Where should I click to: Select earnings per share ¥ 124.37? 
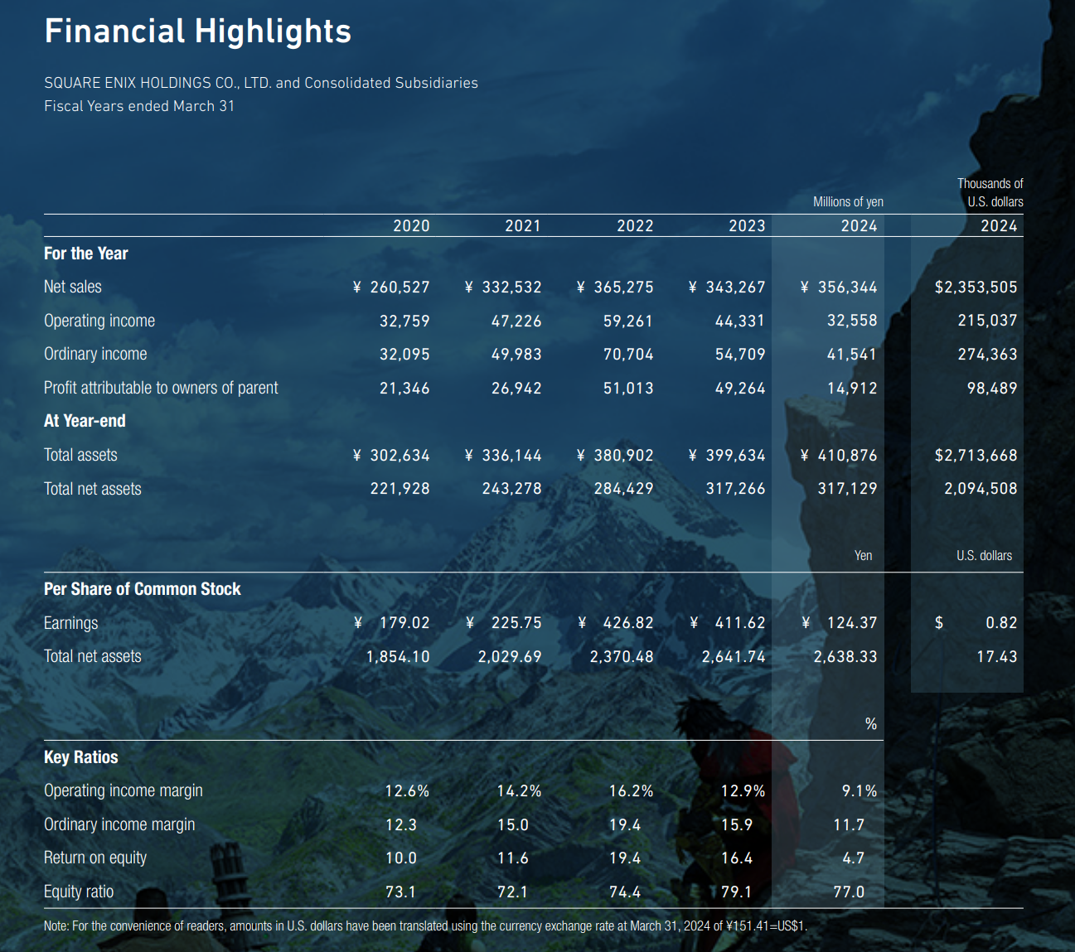click(839, 622)
